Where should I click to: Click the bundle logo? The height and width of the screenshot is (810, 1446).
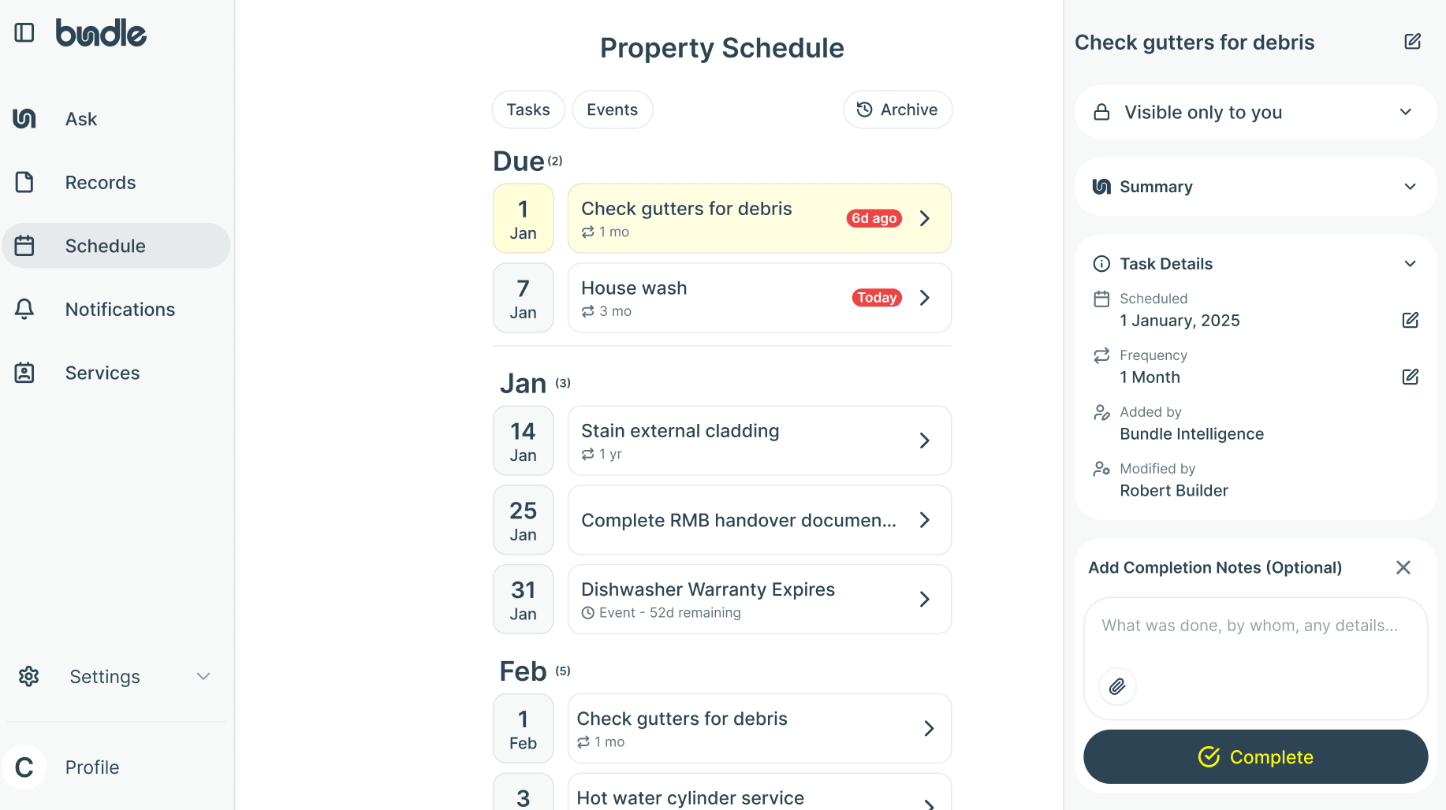(101, 32)
